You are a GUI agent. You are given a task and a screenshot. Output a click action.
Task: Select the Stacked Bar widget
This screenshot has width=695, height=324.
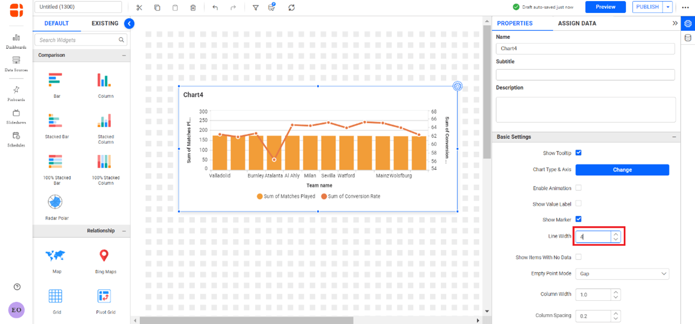57,127
